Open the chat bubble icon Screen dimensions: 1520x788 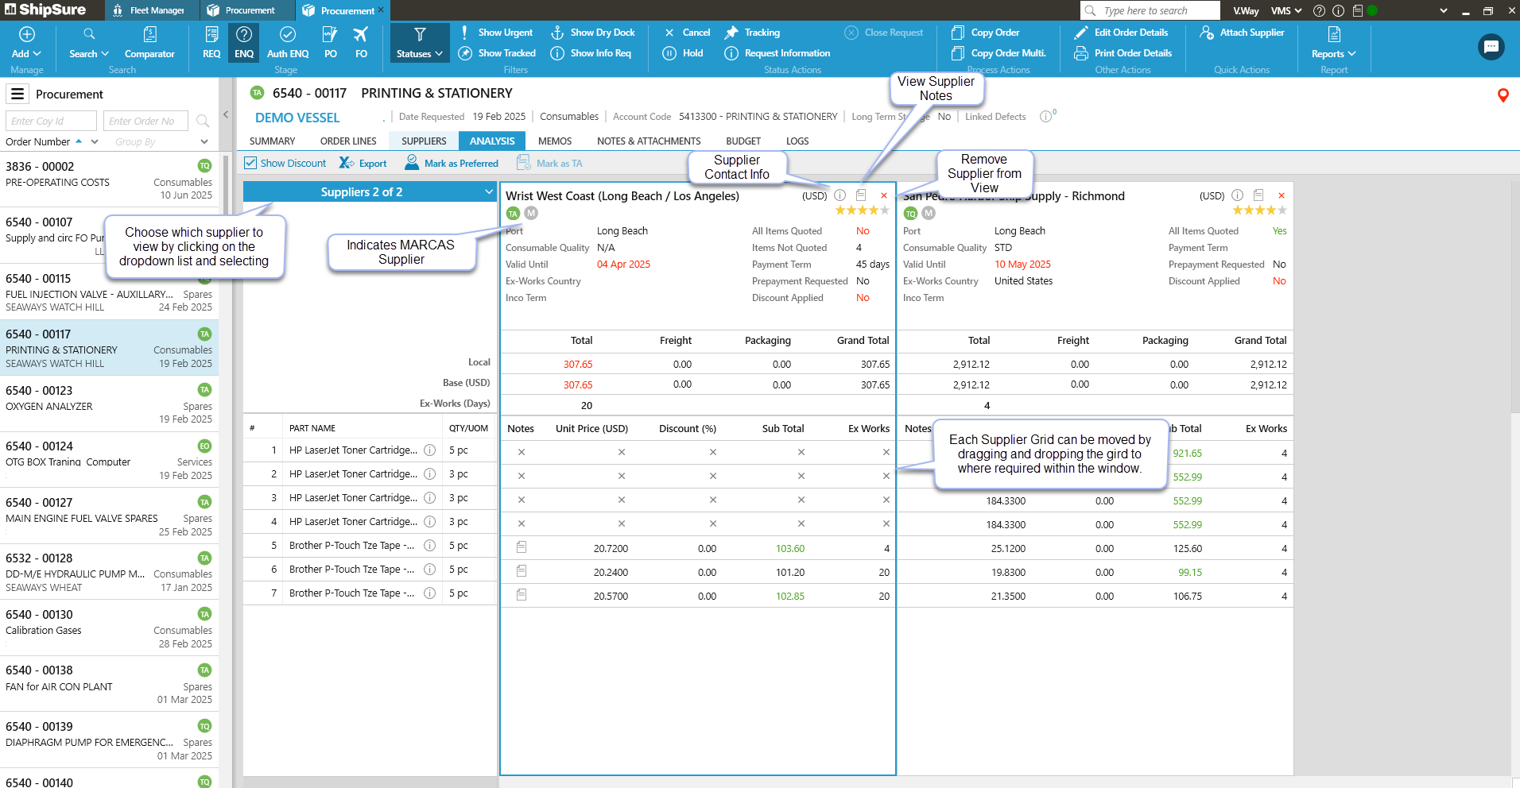coord(1491,48)
